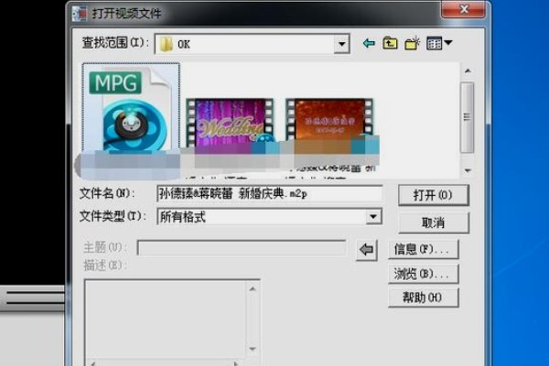Open the view menu icon

(439, 43)
